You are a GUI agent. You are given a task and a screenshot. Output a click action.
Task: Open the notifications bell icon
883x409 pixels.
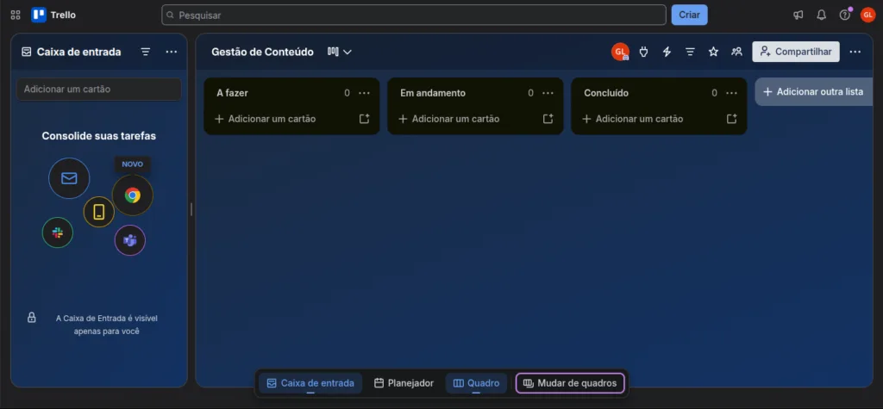click(x=822, y=15)
